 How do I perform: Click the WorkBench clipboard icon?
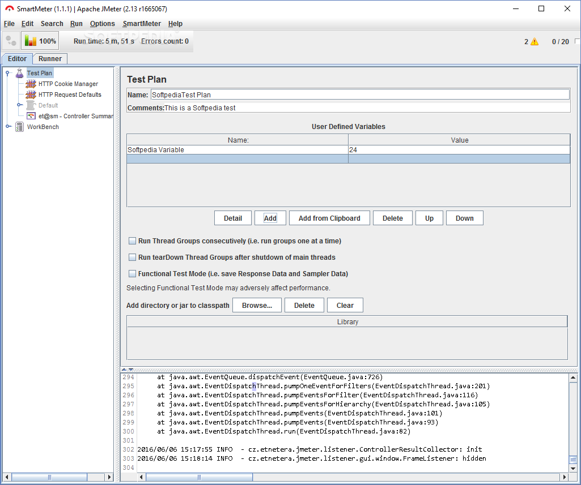coord(20,127)
